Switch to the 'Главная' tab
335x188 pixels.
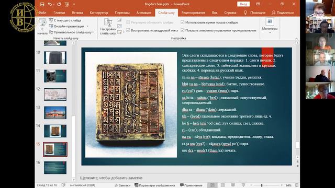click(59, 13)
